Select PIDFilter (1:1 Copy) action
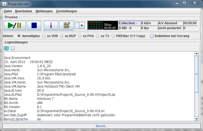Image resolution: width=203 pixels, height=131 pixels. pos(128,36)
